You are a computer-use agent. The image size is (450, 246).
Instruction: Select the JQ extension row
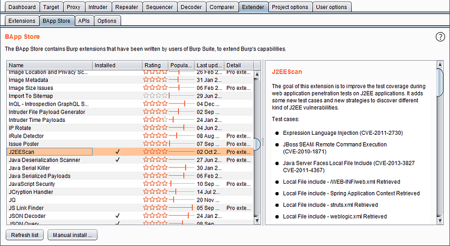point(130,200)
